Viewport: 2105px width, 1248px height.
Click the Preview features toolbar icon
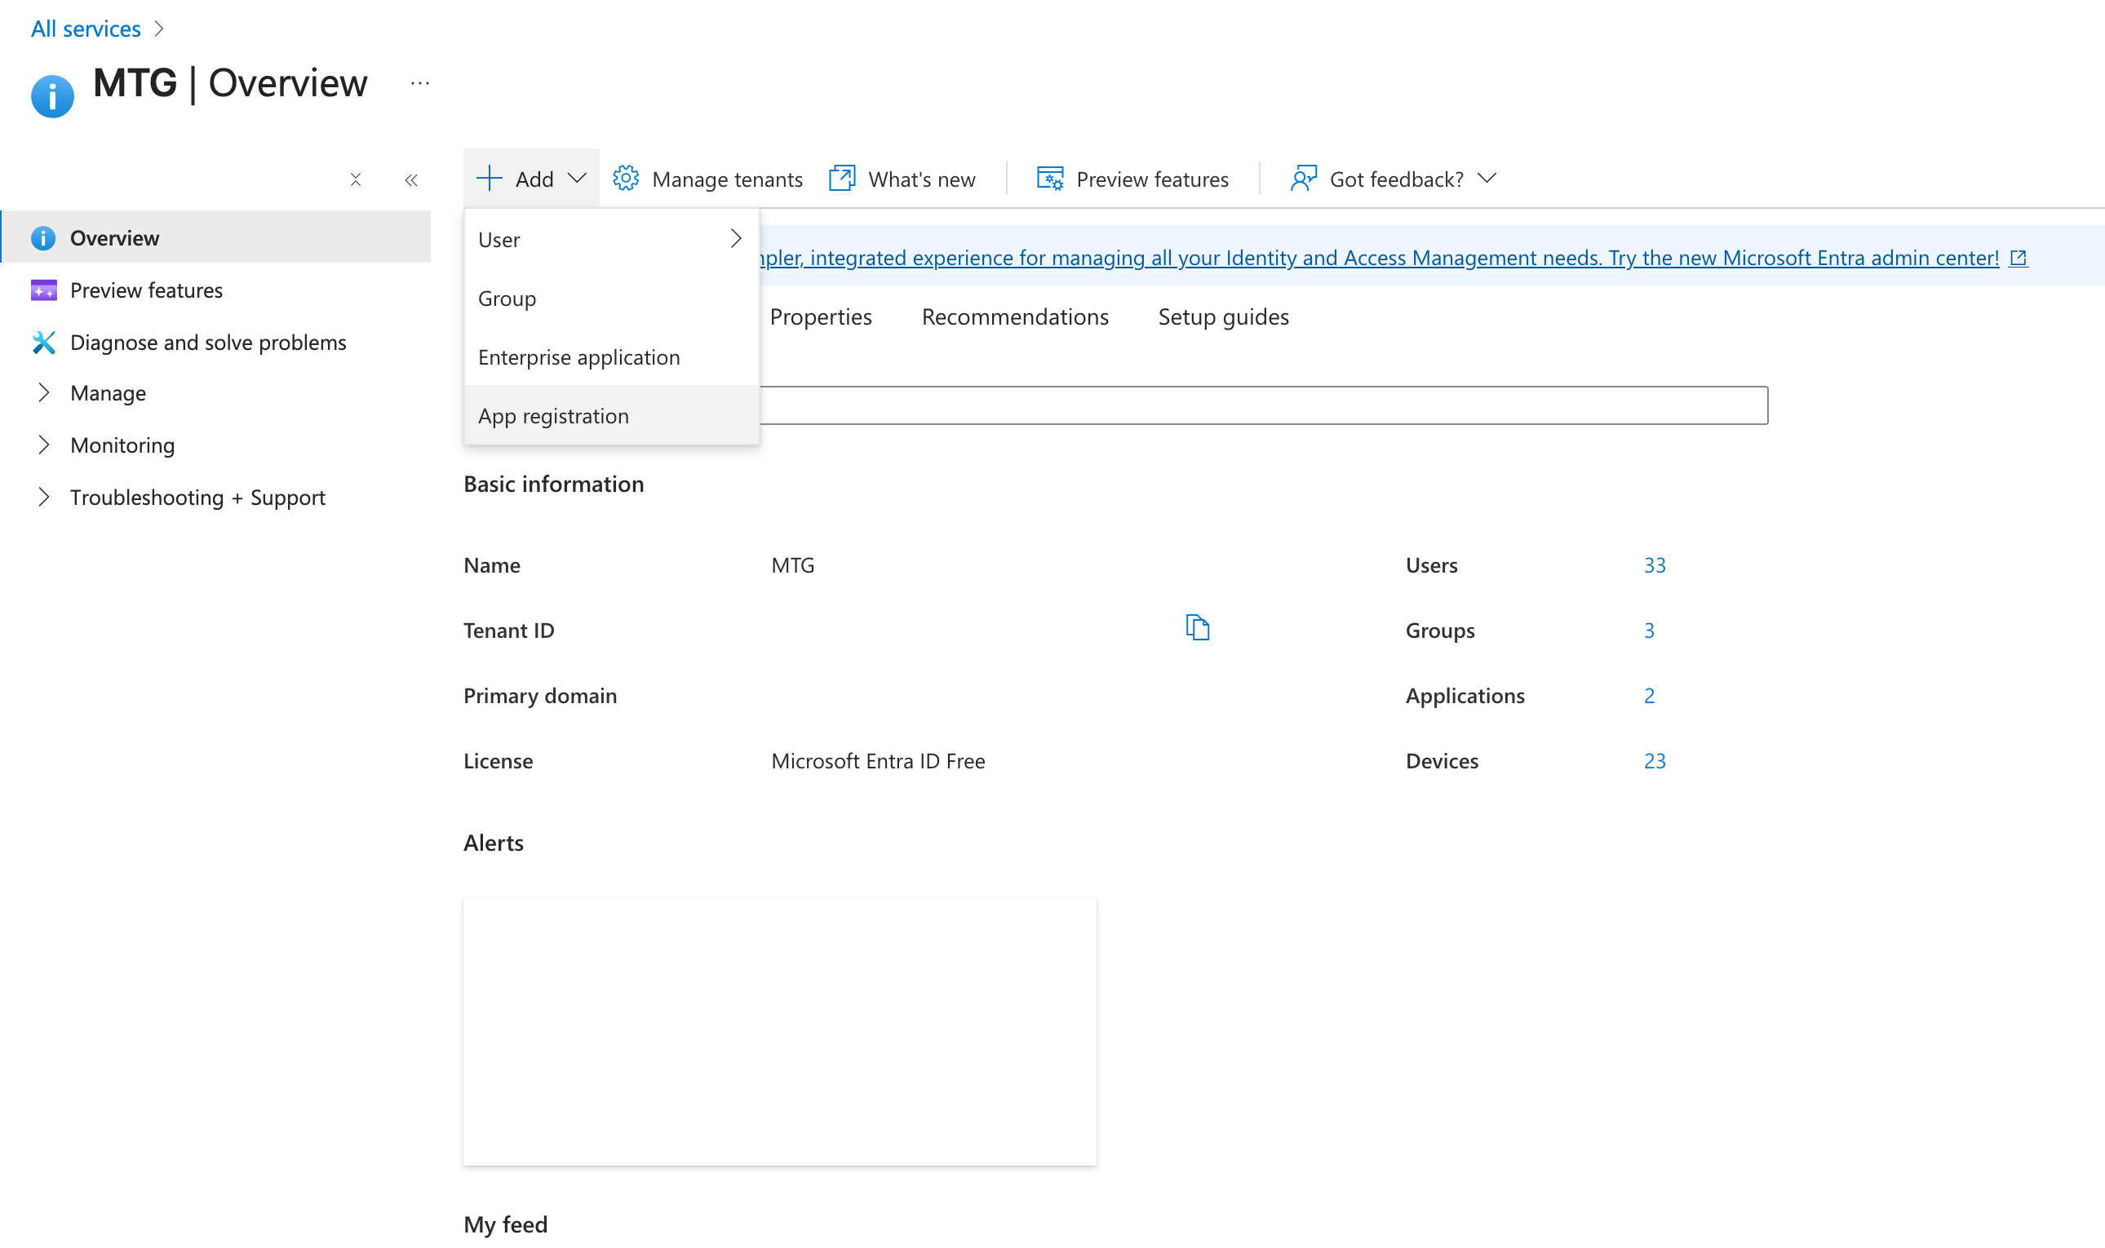click(1049, 179)
